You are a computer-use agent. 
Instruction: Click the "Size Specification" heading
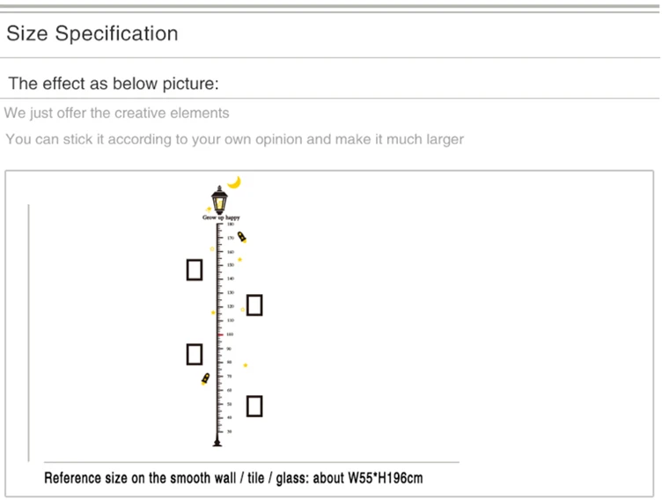(x=92, y=33)
